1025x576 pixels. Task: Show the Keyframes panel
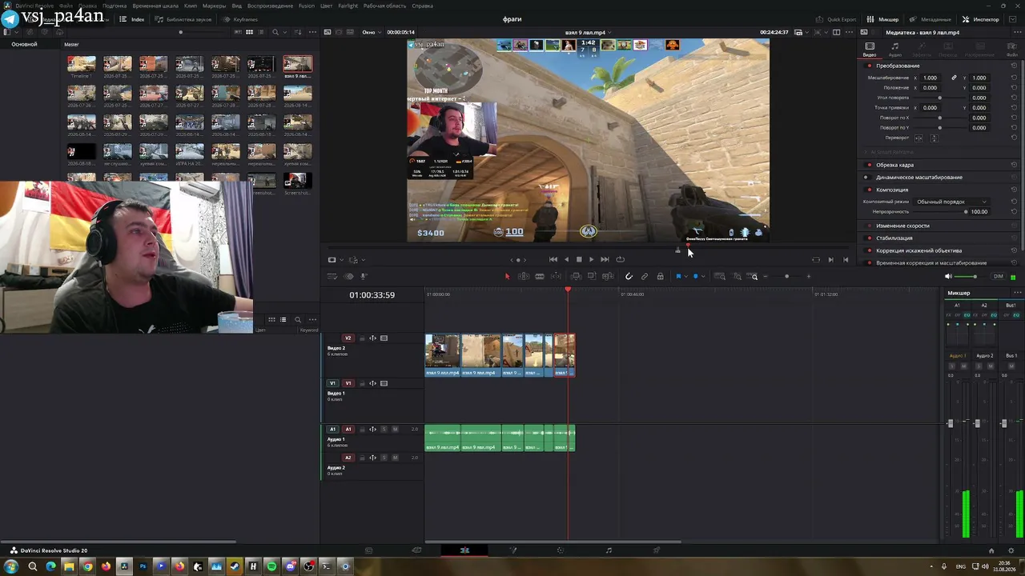[240, 19]
